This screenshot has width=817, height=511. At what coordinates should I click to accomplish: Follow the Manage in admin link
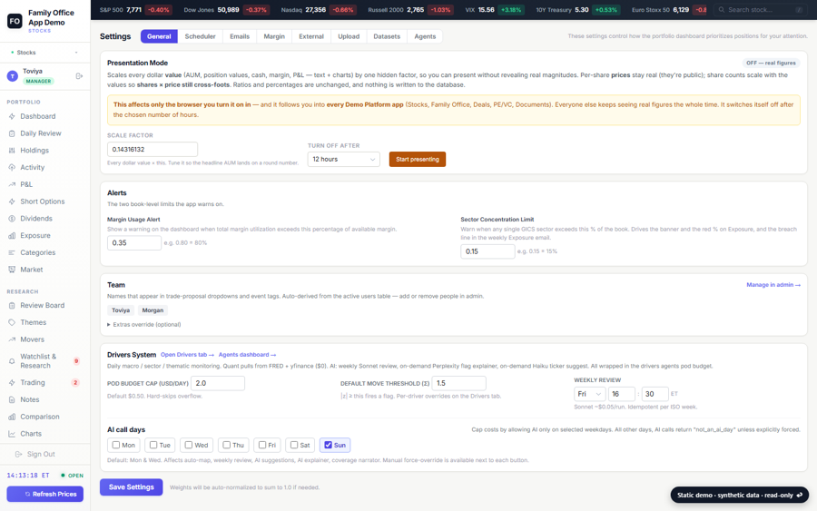click(773, 285)
